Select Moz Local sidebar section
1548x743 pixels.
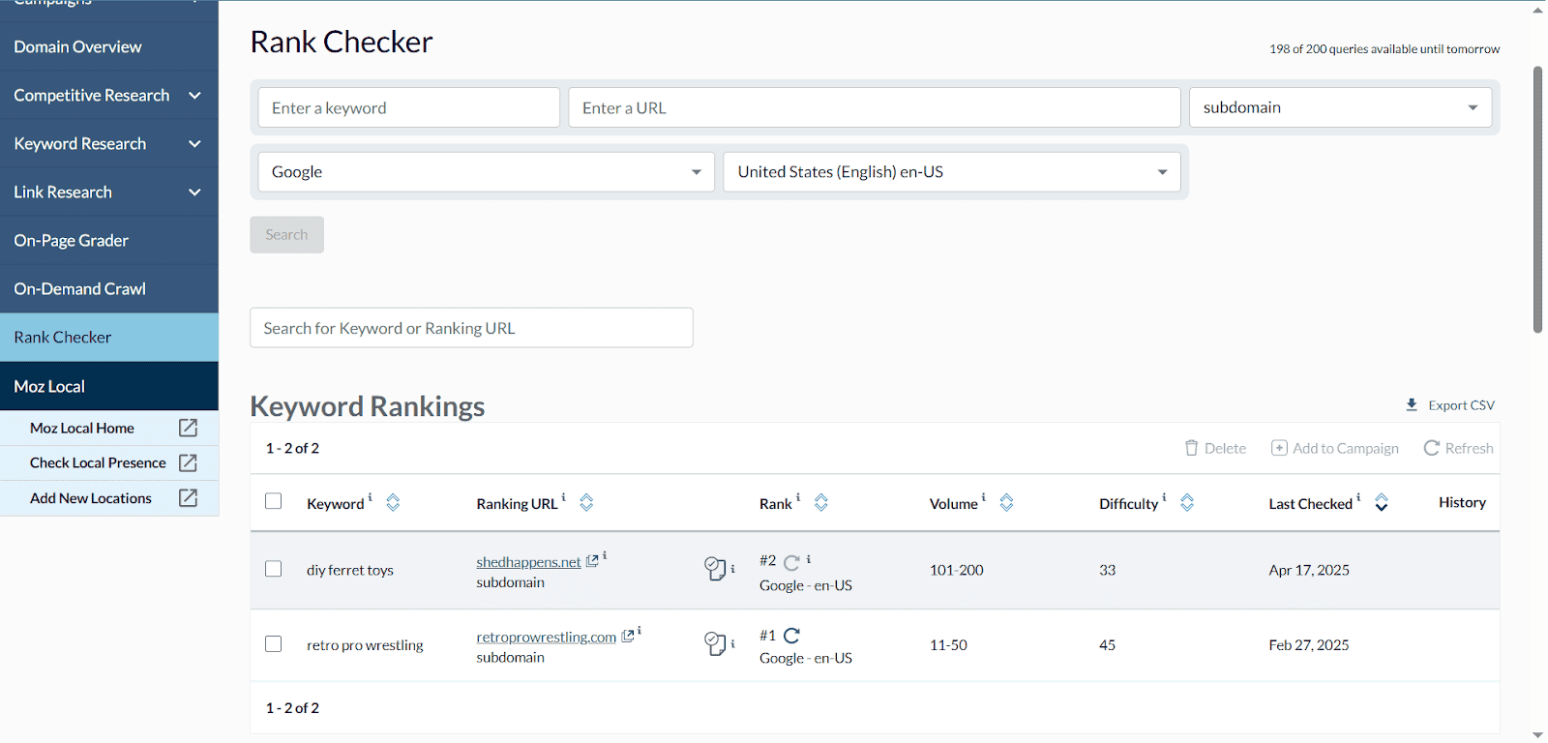tap(109, 386)
